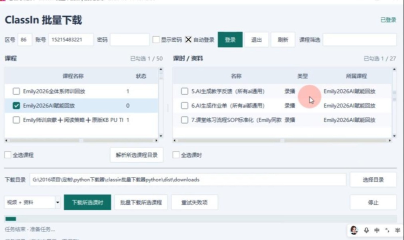Click the course list scroll down arrow
The image size is (404, 240).
click(x=161, y=136)
